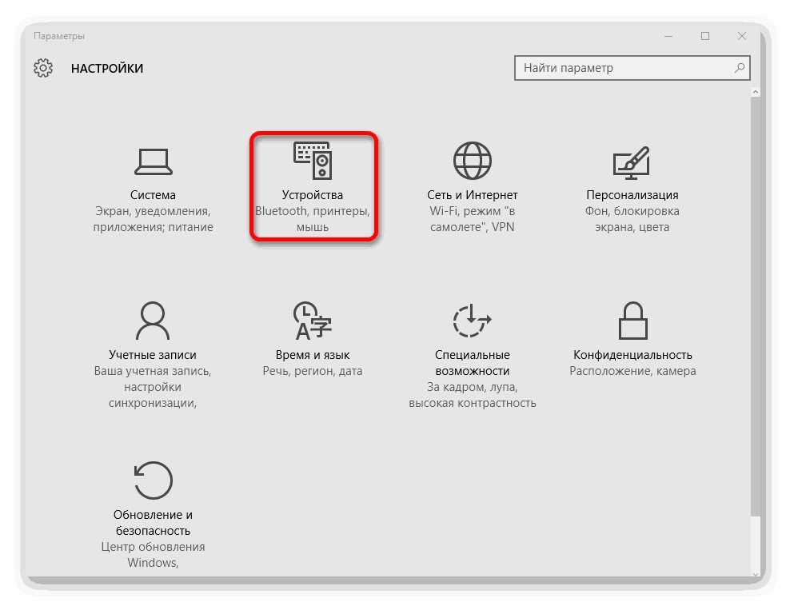
Task: Click the Параметры window title
Action: [x=58, y=36]
